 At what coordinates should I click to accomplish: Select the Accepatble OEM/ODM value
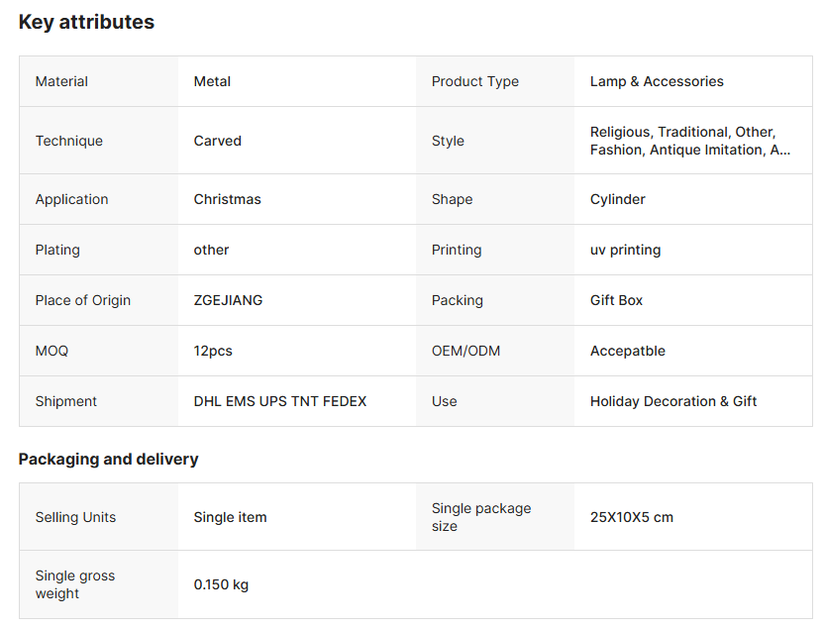tap(627, 351)
